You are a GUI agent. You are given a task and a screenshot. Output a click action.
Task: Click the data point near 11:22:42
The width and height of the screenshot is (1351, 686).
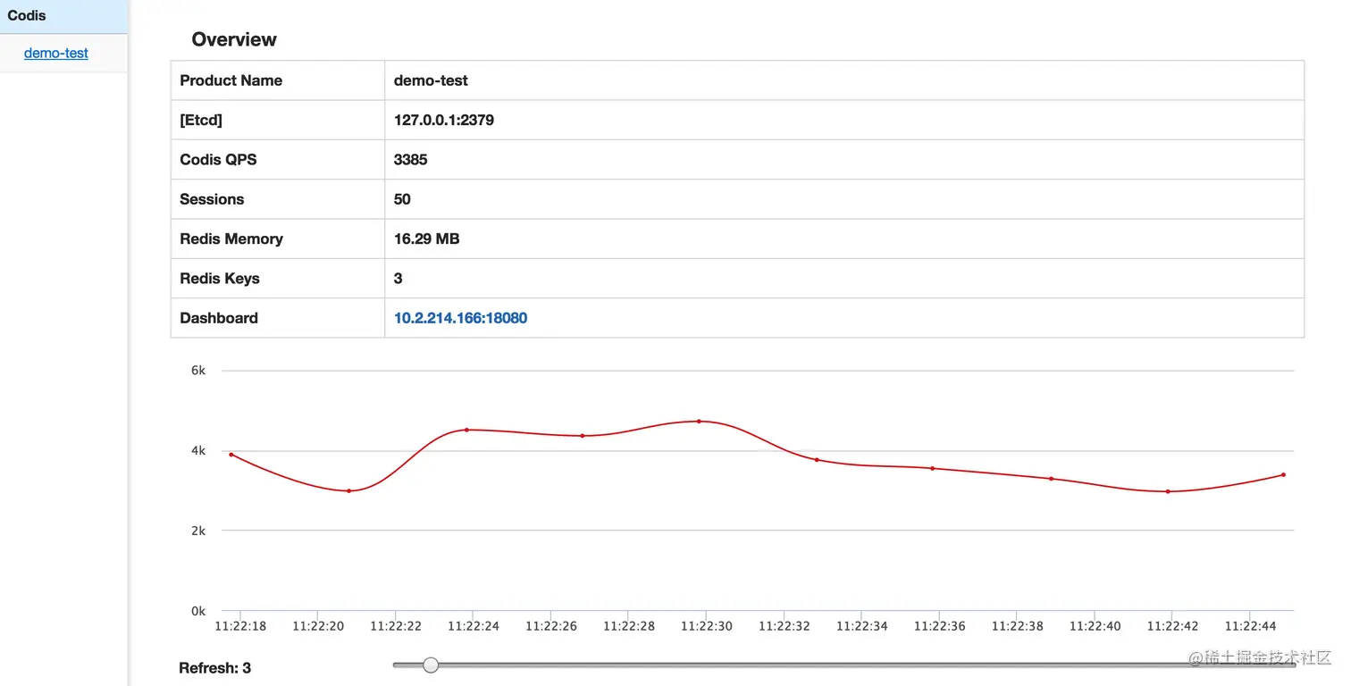click(x=1168, y=491)
